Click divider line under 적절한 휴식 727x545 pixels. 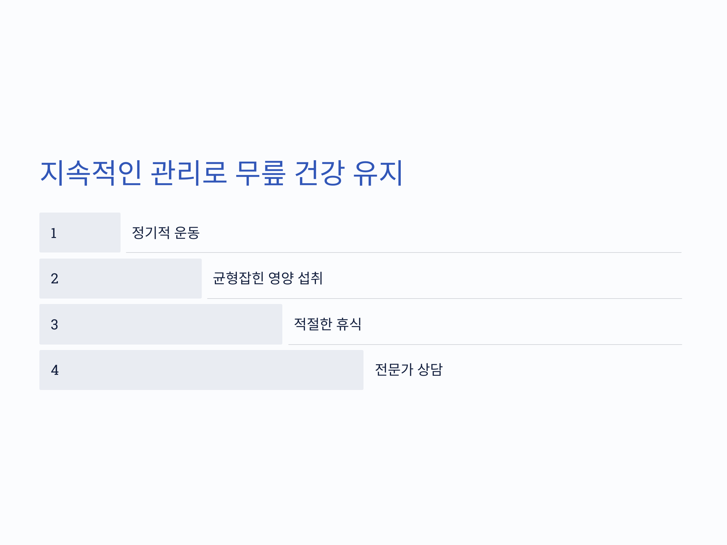tap(485, 344)
